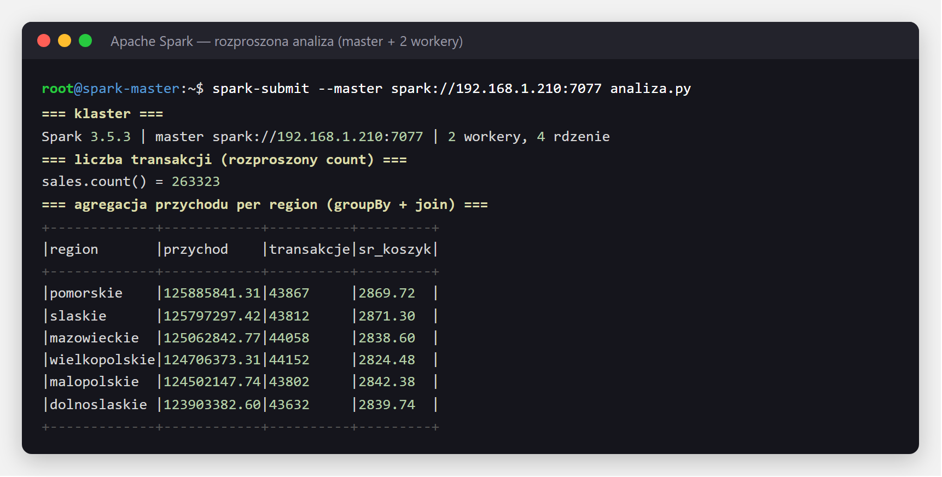
Task: Click the 'sr_koszyk' column header
Action: 395,249
